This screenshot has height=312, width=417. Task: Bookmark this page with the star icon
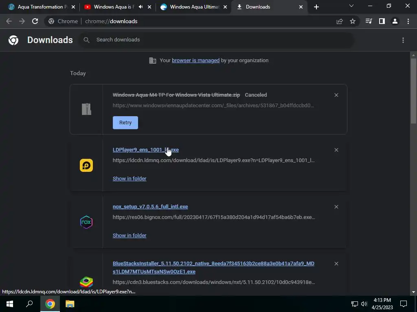pos(353,21)
